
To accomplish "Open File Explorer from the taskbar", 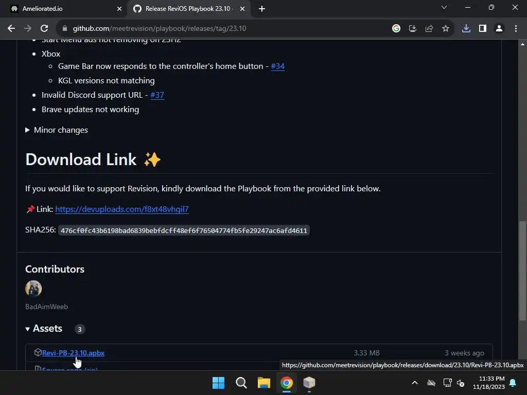I will point(264,383).
